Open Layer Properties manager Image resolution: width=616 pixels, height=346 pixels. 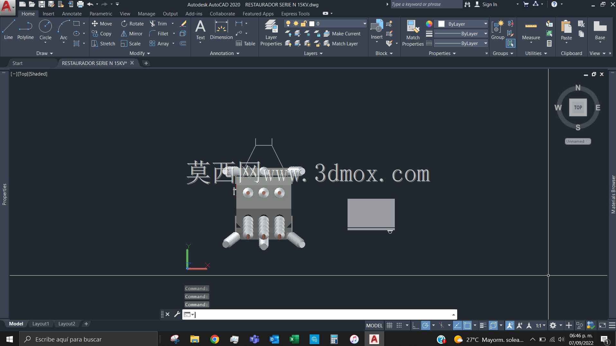point(271,33)
